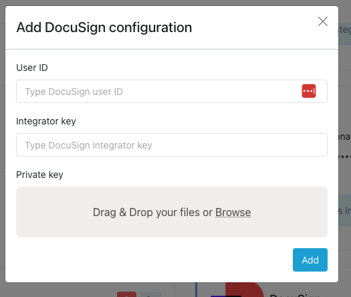Image resolution: width=351 pixels, height=297 pixels.
Task: Close the Add DocuSign configuration dialog
Action: pyautogui.click(x=323, y=21)
